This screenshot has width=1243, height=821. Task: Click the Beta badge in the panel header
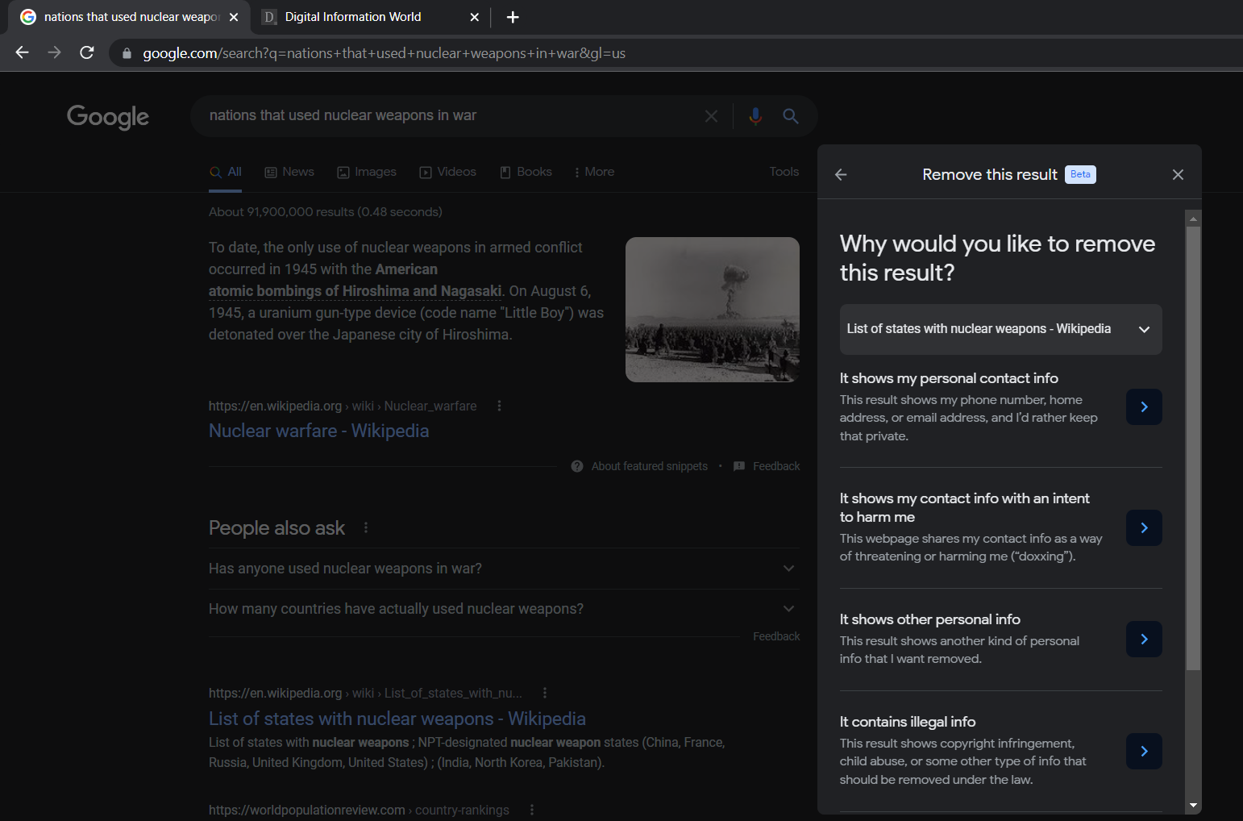tap(1080, 174)
